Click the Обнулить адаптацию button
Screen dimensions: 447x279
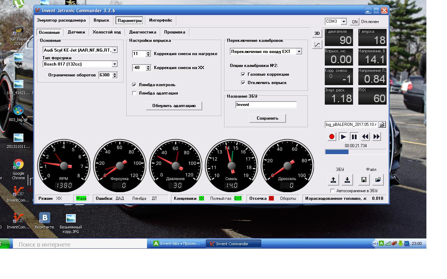[174, 106]
